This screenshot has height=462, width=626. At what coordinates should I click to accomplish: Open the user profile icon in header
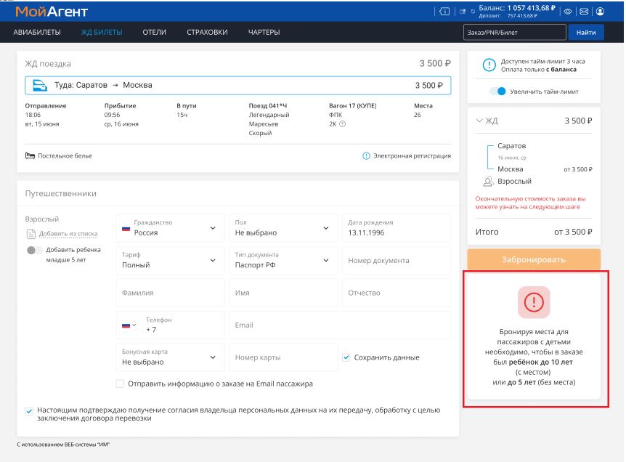point(600,12)
